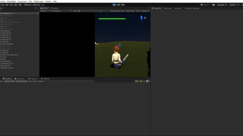Click the Pause button in toolbar
Screen dimensions: 243x136
pos(118,5)
